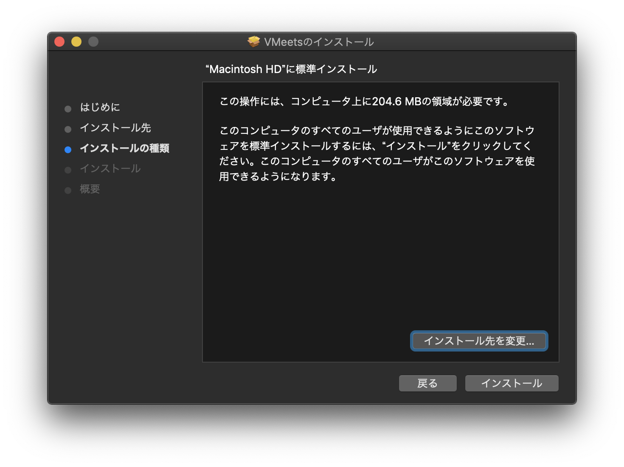Click the dimmed bullet beside インストール step
624x467 pixels.
68,170
